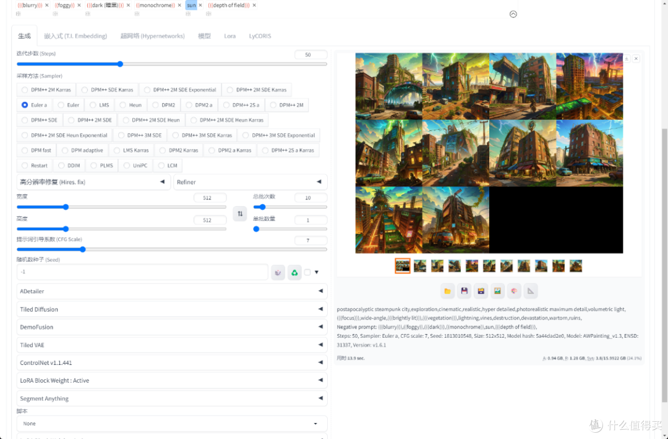Click the random seed dice icon
The image size is (668, 439).
pos(278,272)
